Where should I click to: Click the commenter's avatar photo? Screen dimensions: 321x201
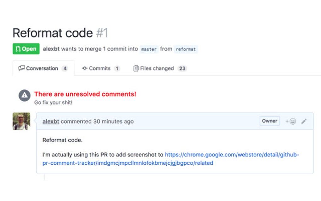tap(21, 121)
